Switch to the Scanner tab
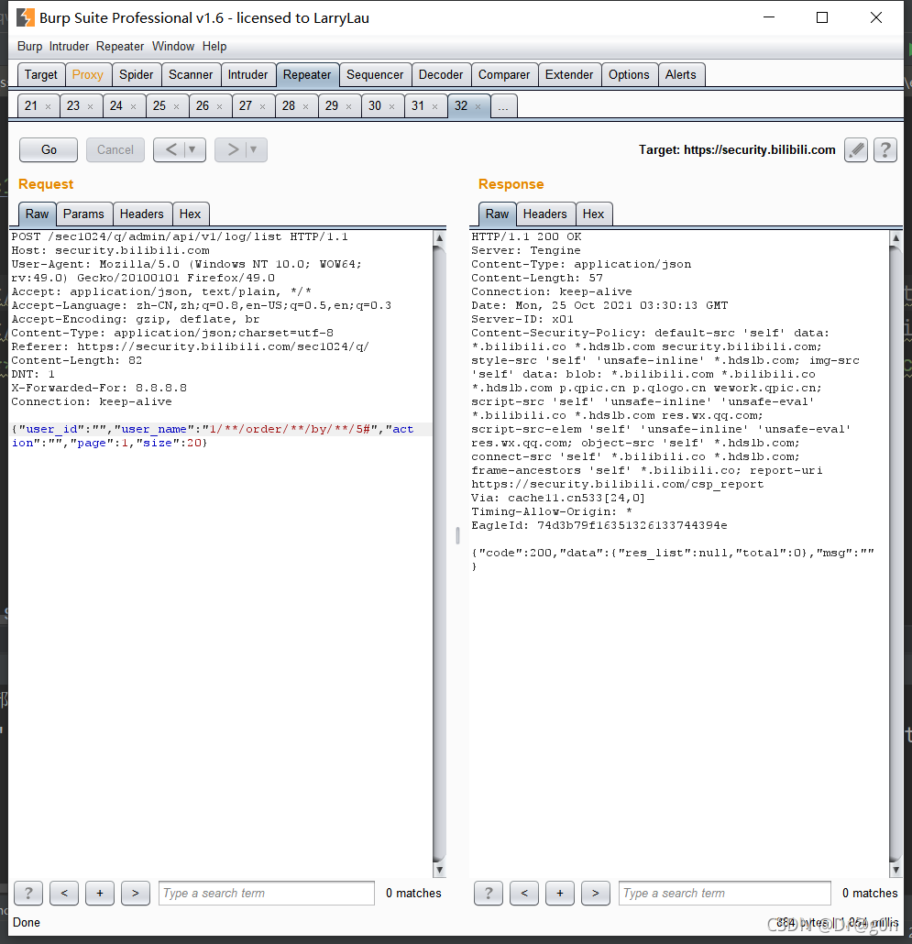The image size is (912, 944). pyautogui.click(x=191, y=74)
